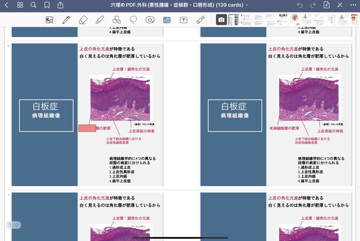Select the zoom writing window tool

coord(49,20)
